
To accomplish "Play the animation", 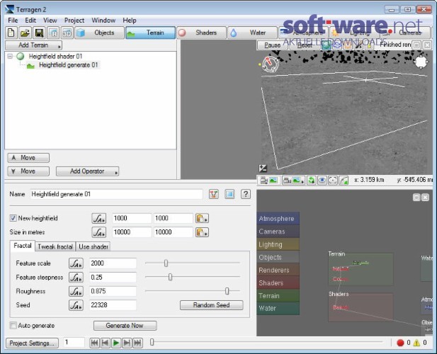I will 116,343.
